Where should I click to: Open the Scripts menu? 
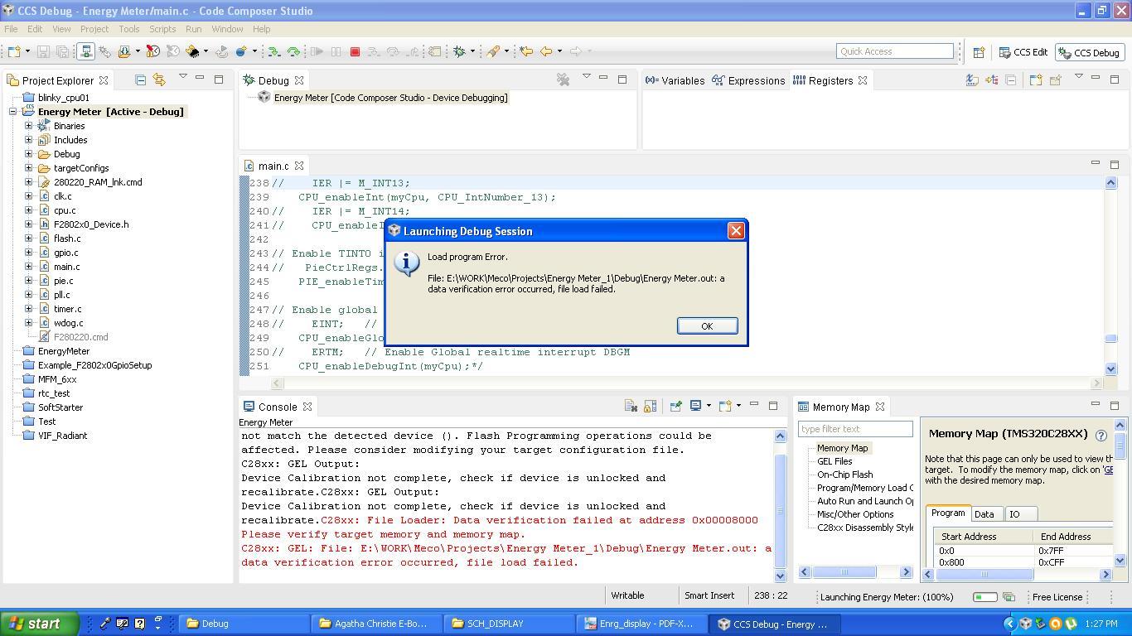click(x=162, y=29)
